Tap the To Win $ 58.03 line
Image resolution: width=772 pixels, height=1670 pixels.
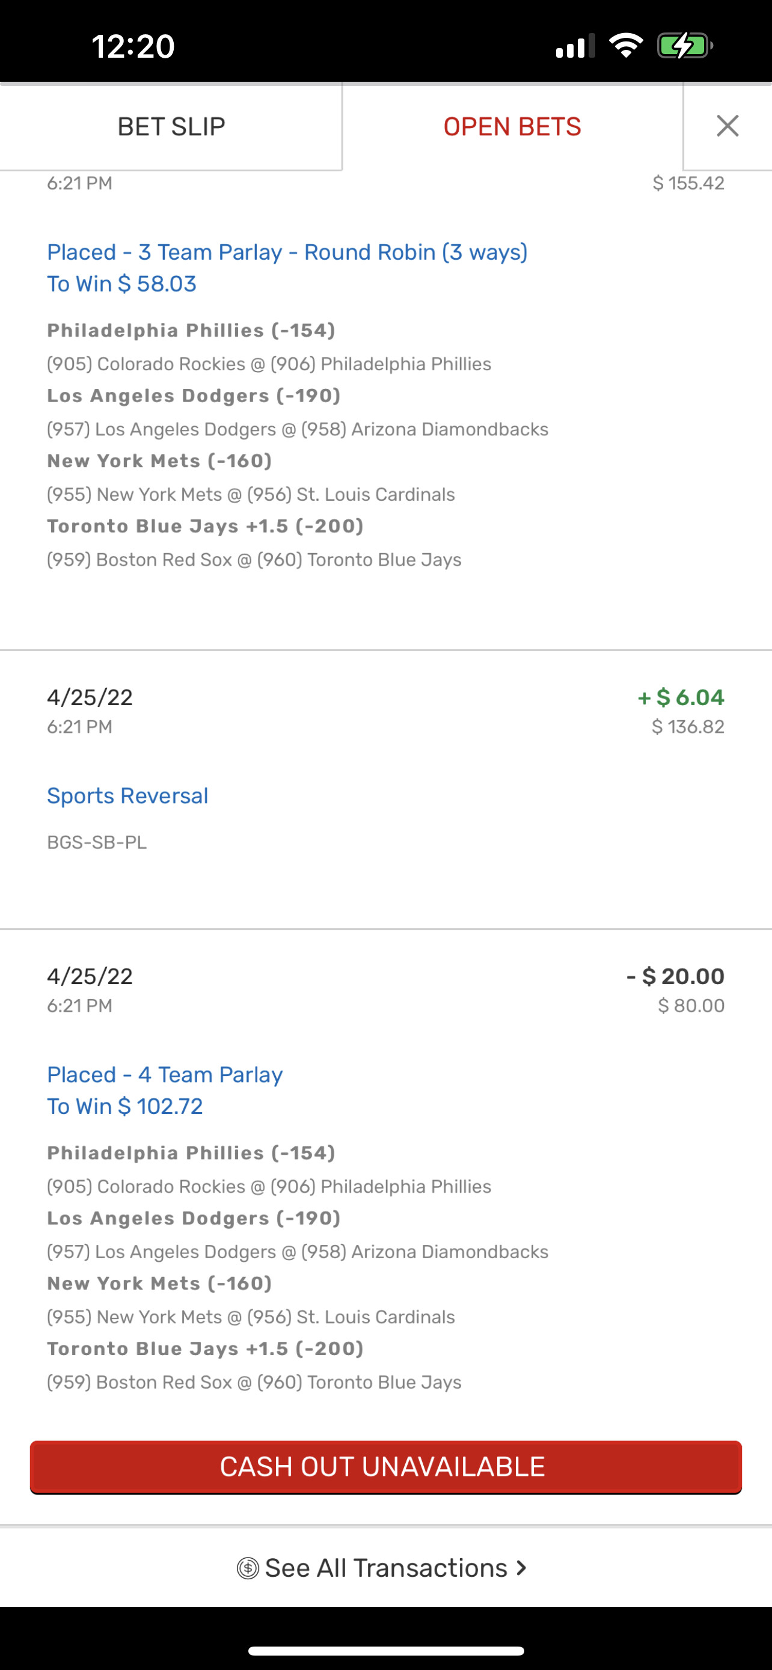pyautogui.click(x=122, y=284)
